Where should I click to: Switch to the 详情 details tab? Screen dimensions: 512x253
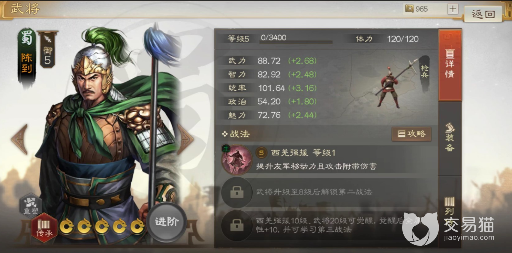(450, 65)
